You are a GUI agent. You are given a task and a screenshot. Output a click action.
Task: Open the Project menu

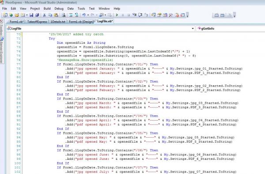click(x=35, y=9)
